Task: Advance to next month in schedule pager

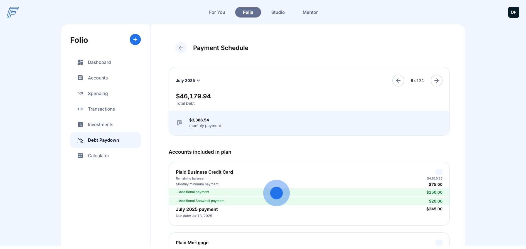Action: point(436,81)
